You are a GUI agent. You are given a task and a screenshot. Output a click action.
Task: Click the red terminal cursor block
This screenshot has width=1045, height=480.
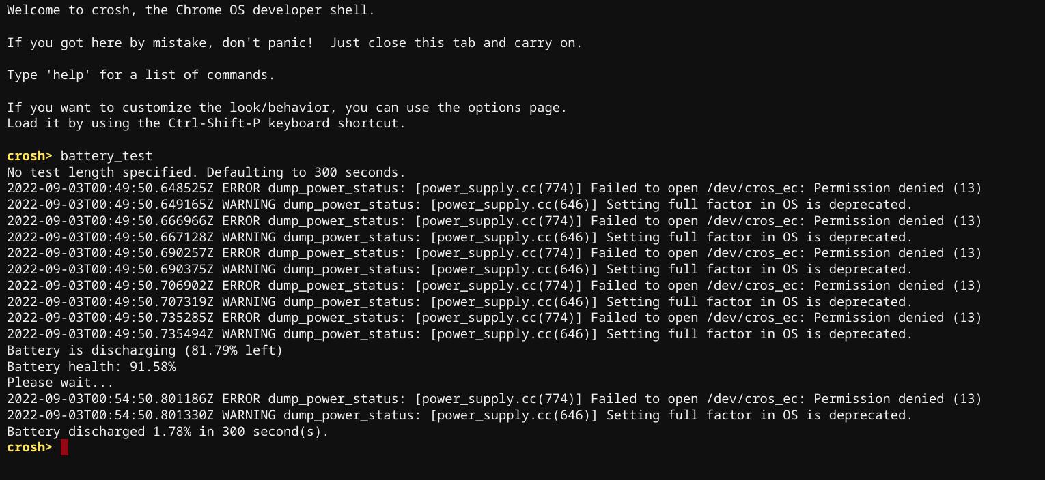coord(64,447)
